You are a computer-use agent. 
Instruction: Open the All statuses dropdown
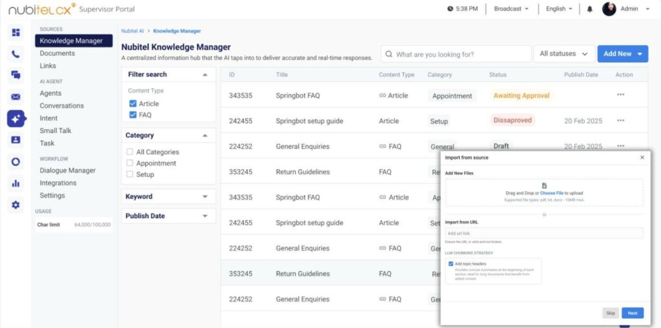point(564,54)
